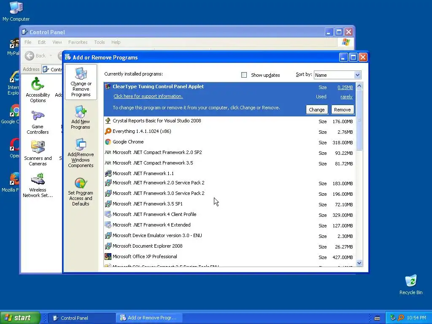
Task: Click the 10:54 PM taskbar clock
Action: click(x=416, y=318)
